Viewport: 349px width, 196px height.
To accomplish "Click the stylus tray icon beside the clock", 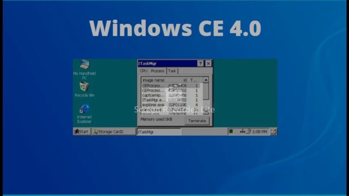I will [x=249, y=132].
